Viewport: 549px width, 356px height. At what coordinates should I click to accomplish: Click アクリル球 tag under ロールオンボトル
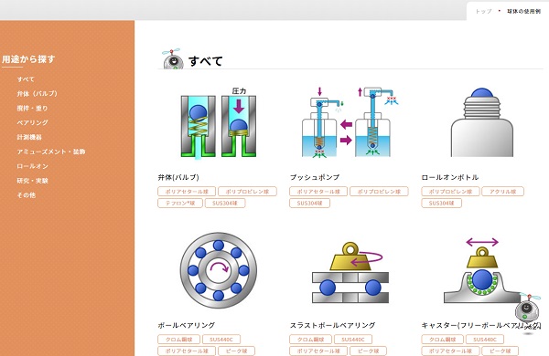(502, 192)
